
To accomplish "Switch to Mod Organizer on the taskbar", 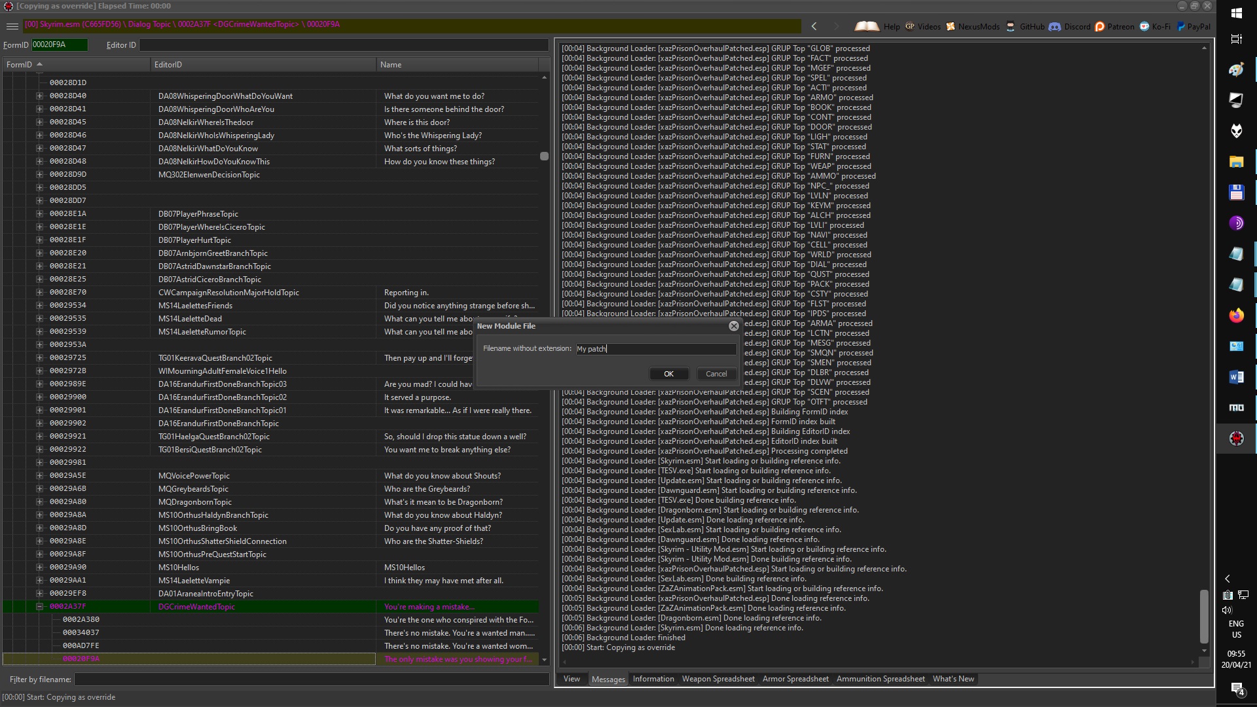I will 1236,408.
